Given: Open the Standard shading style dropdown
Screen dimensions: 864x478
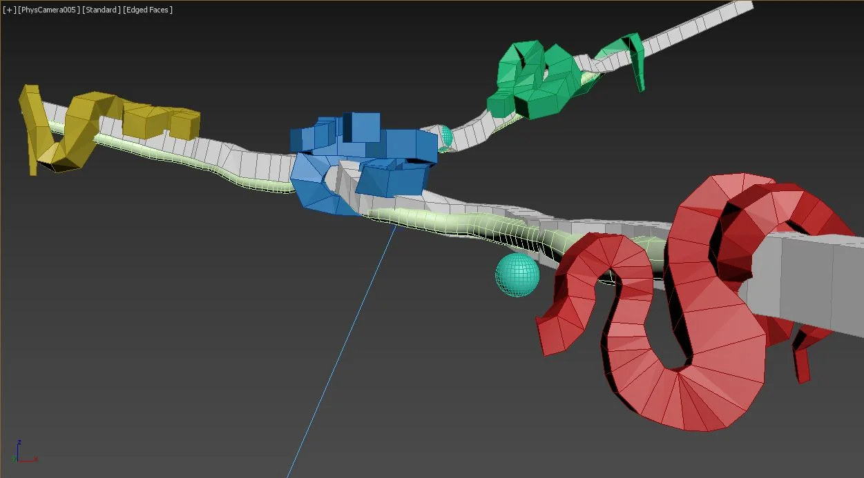Looking at the screenshot, I should (x=100, y=10).
